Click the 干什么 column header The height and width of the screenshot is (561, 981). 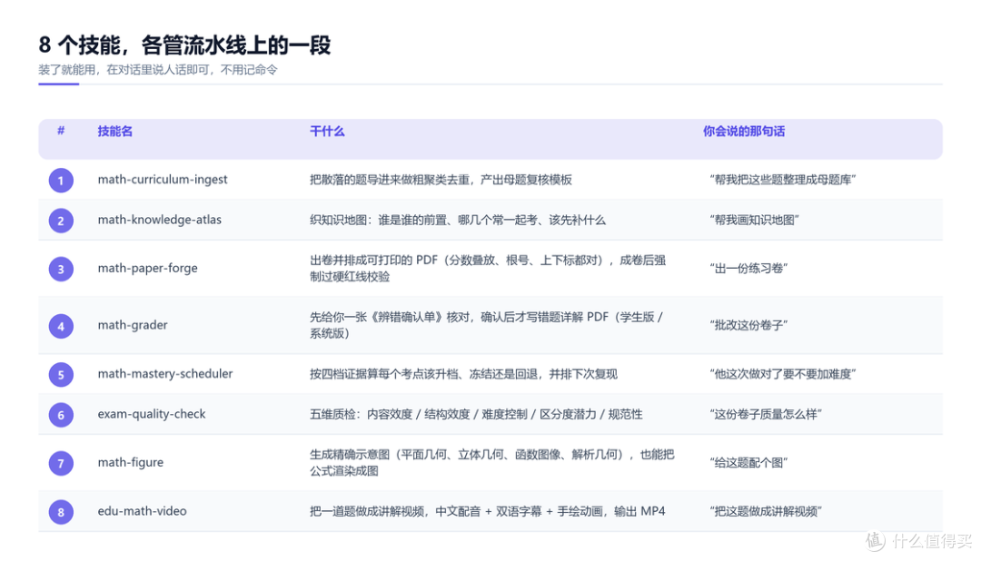(x=327, y=132)
